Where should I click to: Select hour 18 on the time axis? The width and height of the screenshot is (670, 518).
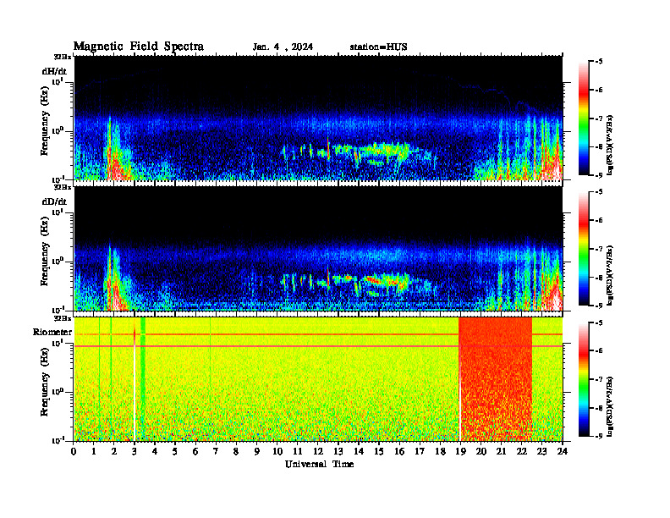[440, 451]
